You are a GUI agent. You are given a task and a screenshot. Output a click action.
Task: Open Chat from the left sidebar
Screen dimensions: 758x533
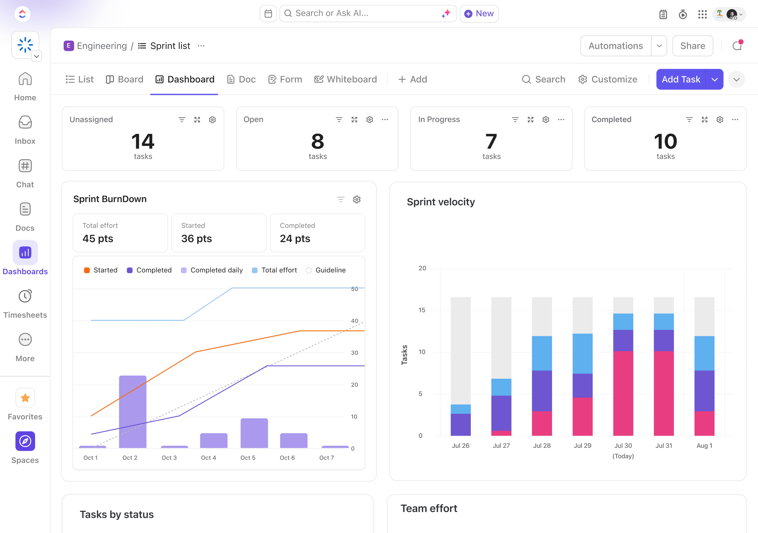click(x=25, y=166)
